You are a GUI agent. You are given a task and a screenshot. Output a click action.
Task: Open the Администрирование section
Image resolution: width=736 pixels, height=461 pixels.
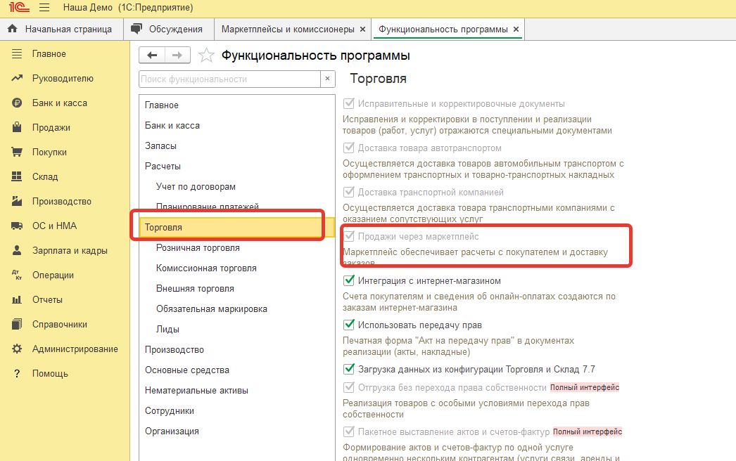(x=75, y=349)
